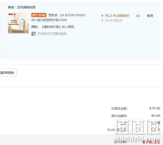
Task: Click the ¥79.00 京东价 price
Action: point(112,20)
